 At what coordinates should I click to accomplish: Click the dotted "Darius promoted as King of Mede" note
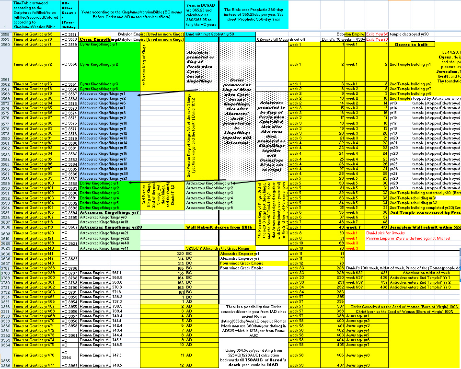[x=237, y=111]
